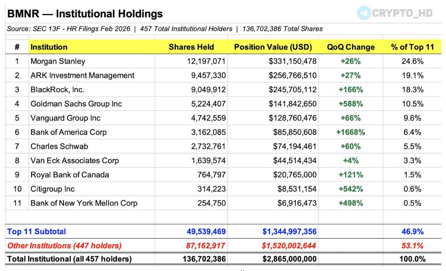
Task: Click the Telegram paper plane icon in watermark
Action: pos(364,13)
